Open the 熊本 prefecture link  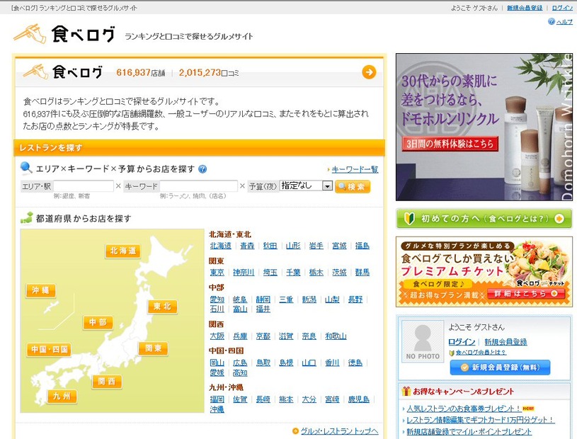286,399
